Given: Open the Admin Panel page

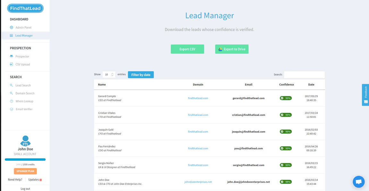Looking at the screenshot, I should point(23,28).
